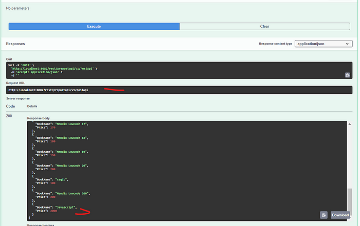
Task: Copy the response body with clipboard icon
Action: coord(323,215)
